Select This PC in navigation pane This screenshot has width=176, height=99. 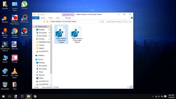(40, 59)
